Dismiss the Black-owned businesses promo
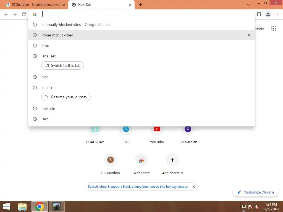 pos(194,187)
